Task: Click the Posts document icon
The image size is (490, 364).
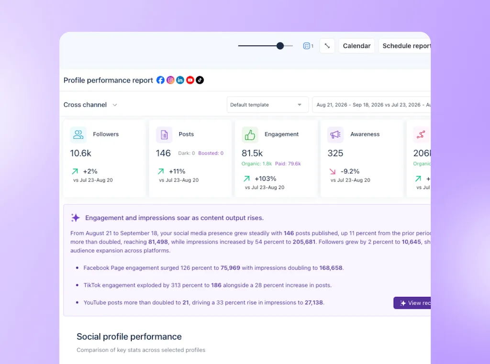Action: point(164,135)
